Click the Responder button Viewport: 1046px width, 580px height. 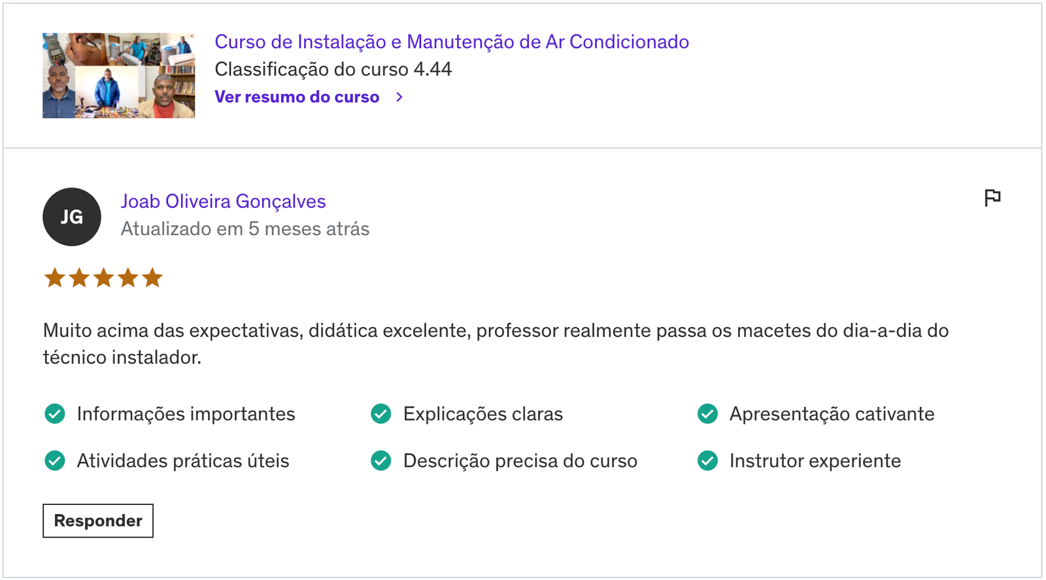coord(98,521)
